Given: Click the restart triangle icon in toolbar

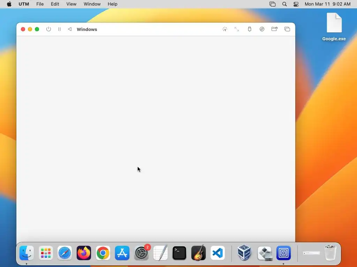Looking at the screenshot, I should [x=70, y=29].
